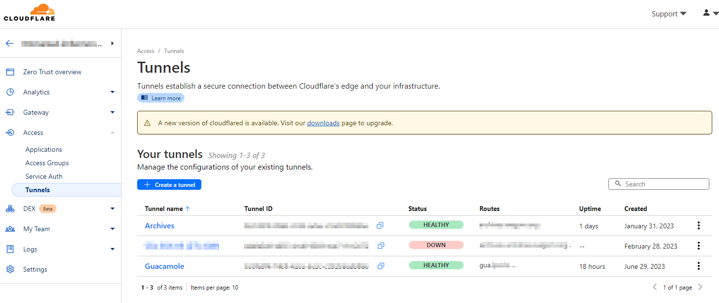Expand the Gateway sidebar section

point(112,112)
